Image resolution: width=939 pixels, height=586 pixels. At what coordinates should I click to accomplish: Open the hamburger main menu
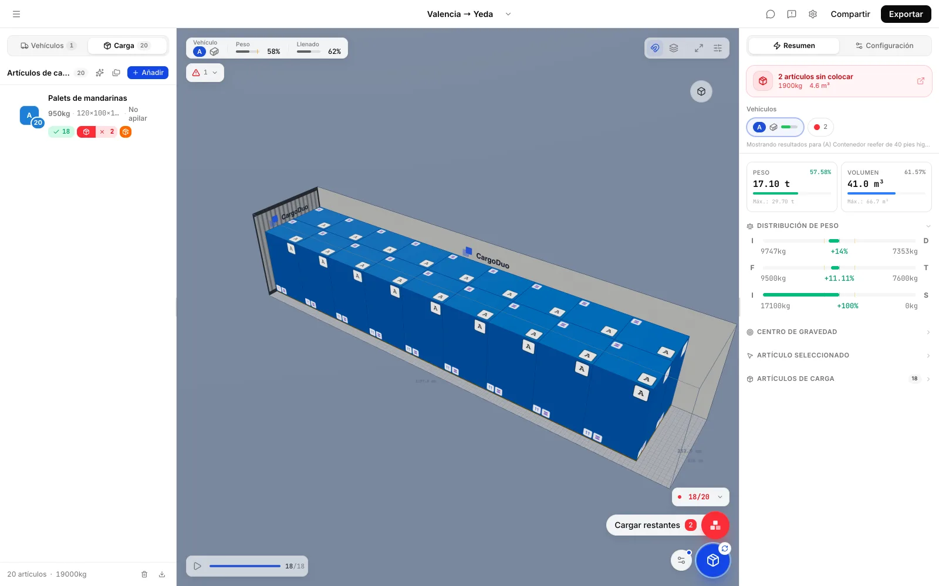tap(16, 14)
